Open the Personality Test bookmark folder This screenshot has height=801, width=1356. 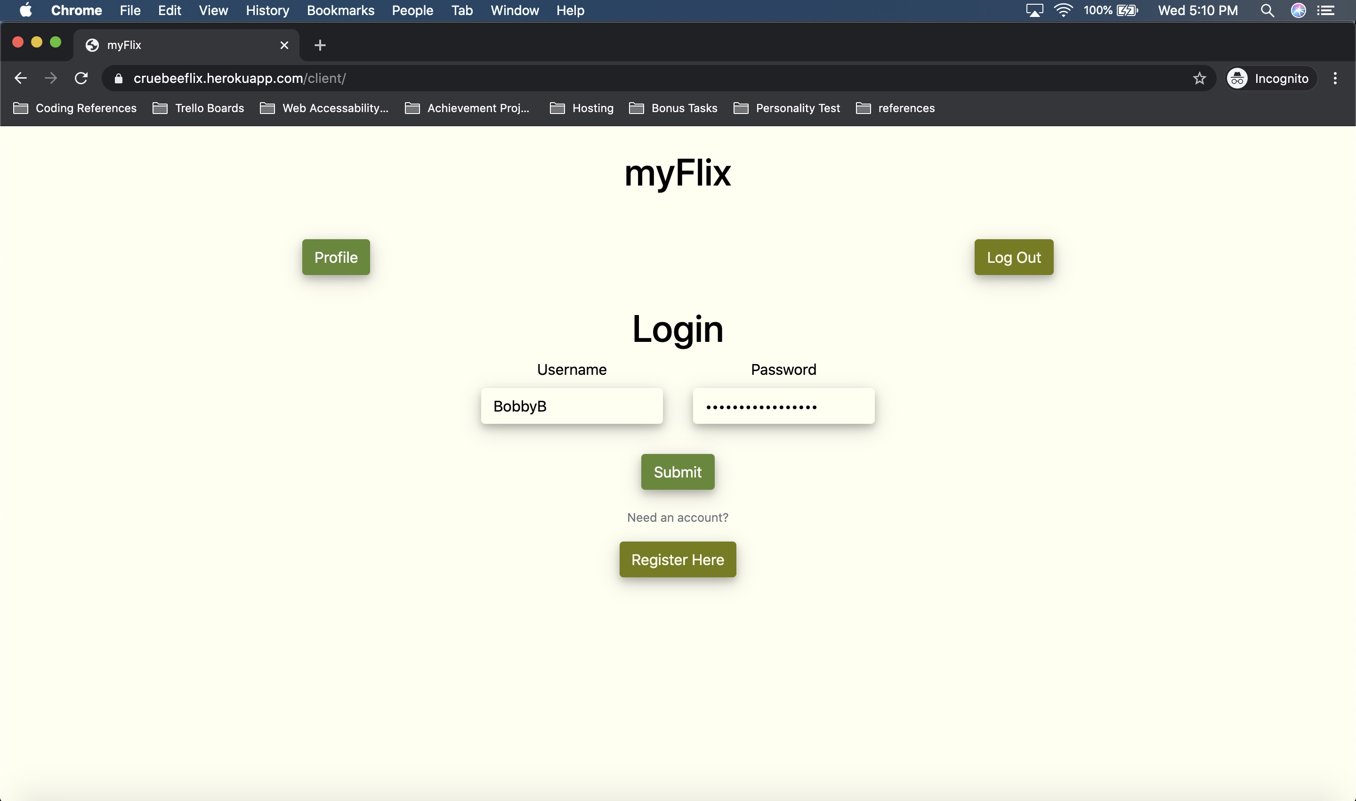787,108
